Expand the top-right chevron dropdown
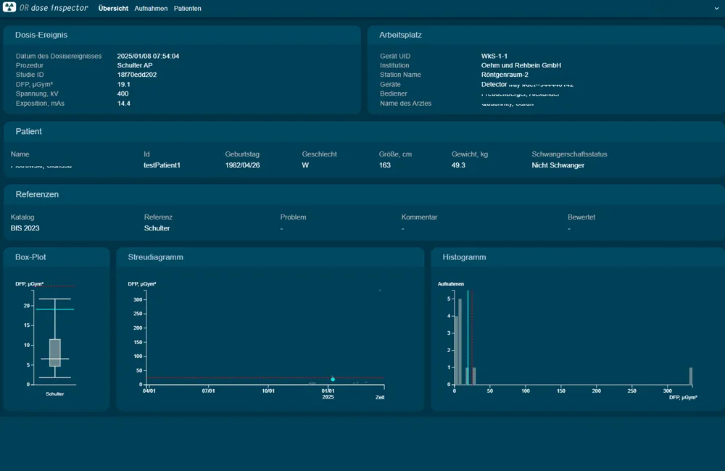Viewport: 725px width, 471px height. (716, 9)
